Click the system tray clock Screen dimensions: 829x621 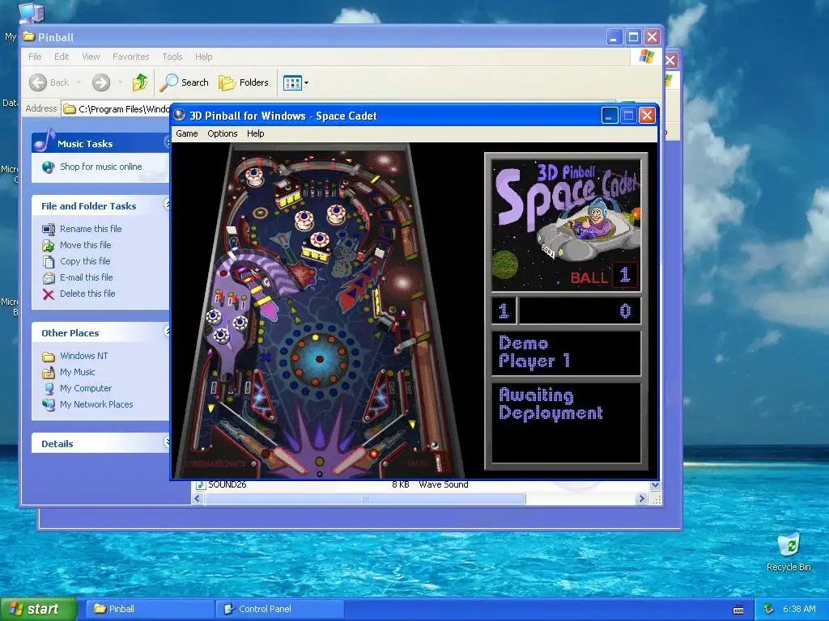click(x=799, y=609)
